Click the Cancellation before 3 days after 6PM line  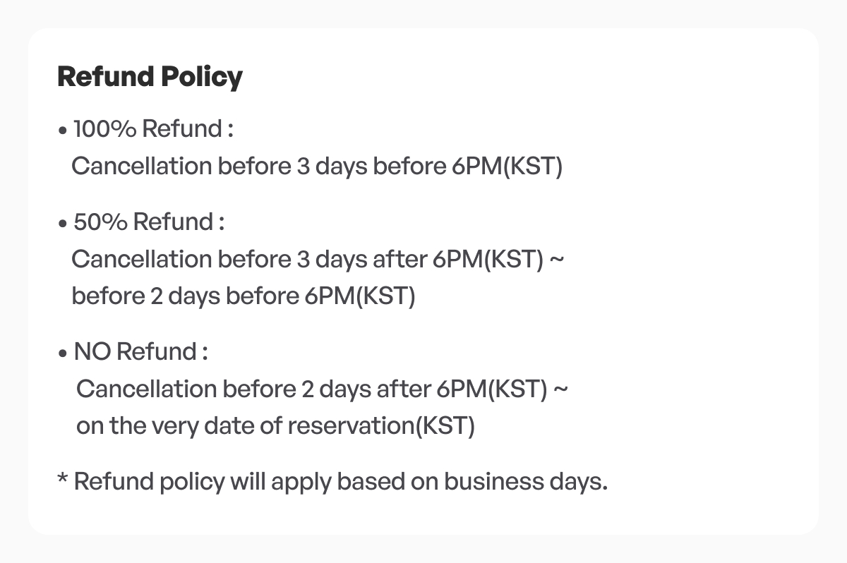pos(318,260)
